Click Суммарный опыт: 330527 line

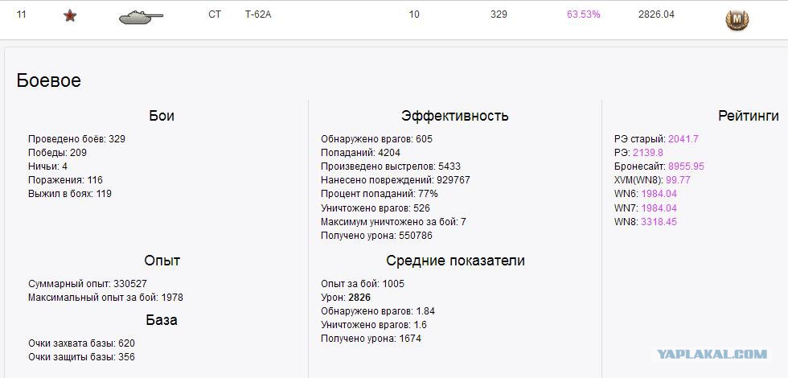(x=88, y=284)
